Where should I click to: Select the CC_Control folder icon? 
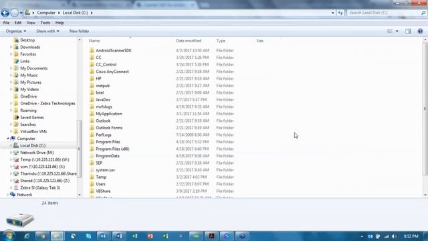click(x=92, y=64)
